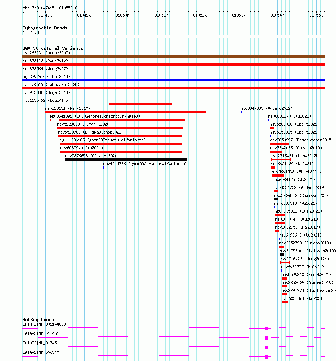The image size is (336, 361).
Task: Click nsv2797974 (Huddleston) label
Action: pos(308,290)
